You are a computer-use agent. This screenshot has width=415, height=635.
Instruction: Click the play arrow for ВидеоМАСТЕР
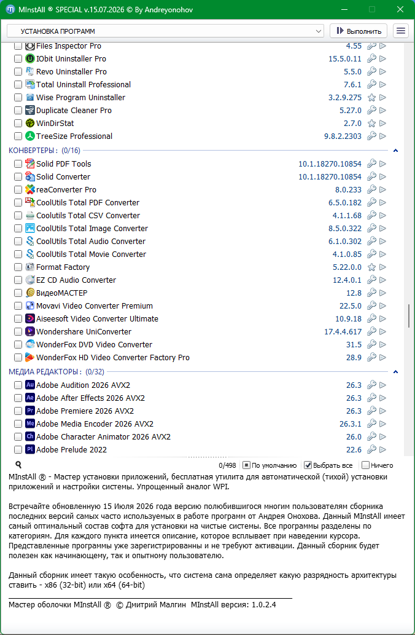pyautogui.click(x=382, y=293)
